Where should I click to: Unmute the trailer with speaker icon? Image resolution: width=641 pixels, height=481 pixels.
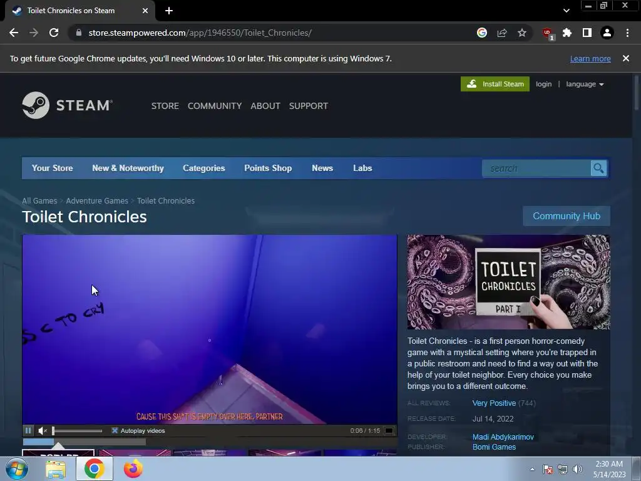click(42, 430)
